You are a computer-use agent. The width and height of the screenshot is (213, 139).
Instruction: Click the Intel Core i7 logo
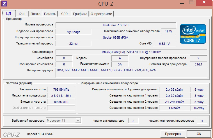point(193,34)
